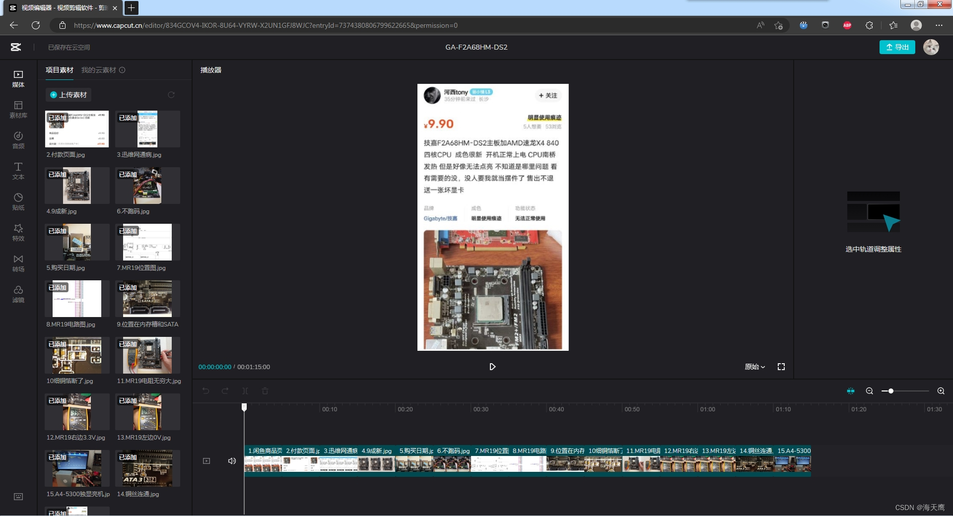Open browser profile avatar icon
This screenshot has width=953, height=516.
[x=916, y=25]
